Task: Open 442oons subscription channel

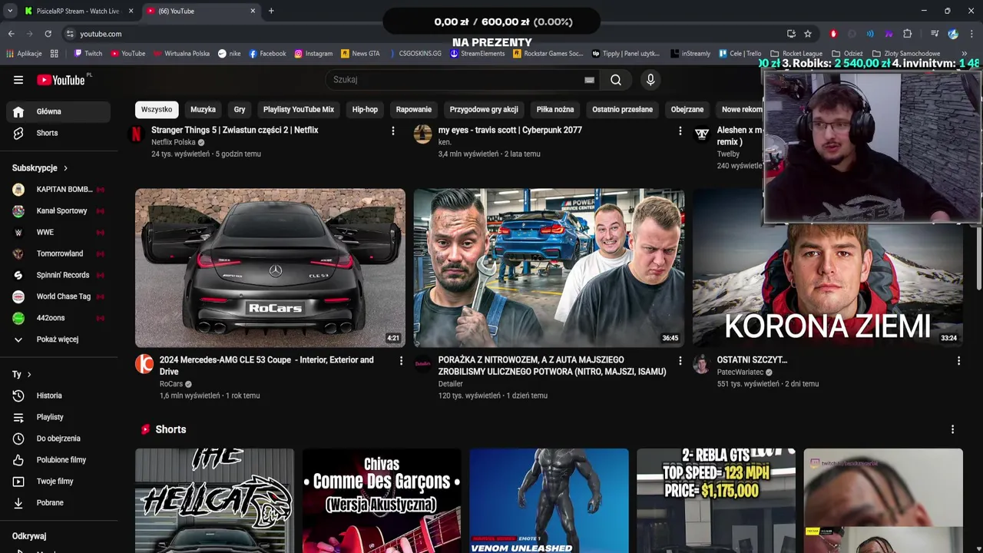Action: [x=58, y=319]
